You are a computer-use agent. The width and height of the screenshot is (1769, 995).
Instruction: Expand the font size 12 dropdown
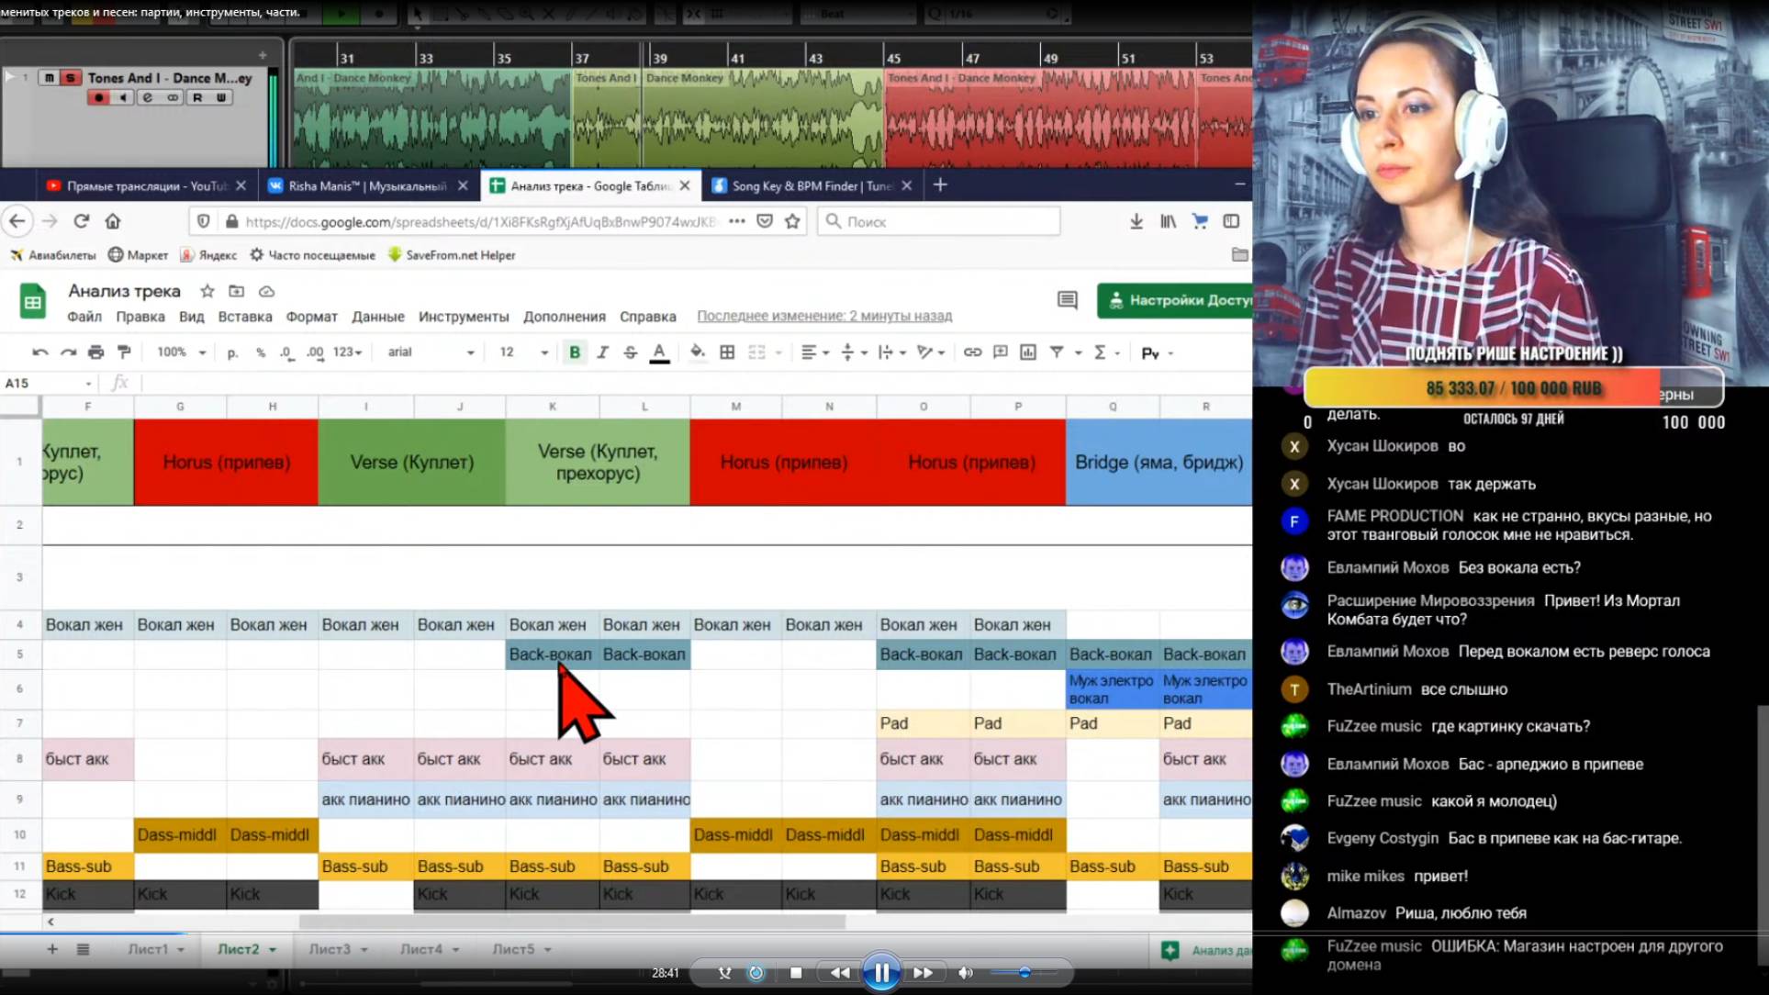pyautogui.click(x=523, y=352)
